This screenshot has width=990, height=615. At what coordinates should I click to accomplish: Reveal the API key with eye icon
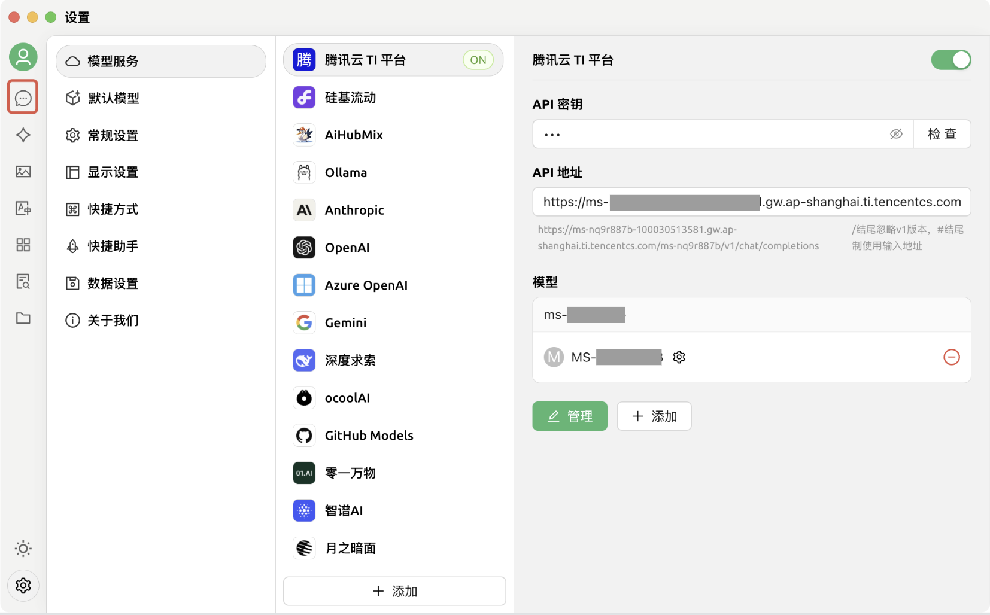(896, 134)
